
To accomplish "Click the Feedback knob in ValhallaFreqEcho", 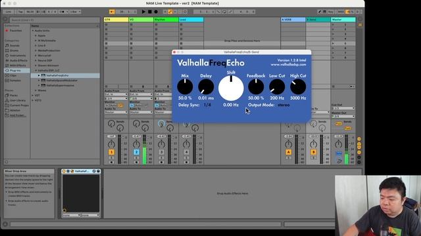I will (256, 87).
